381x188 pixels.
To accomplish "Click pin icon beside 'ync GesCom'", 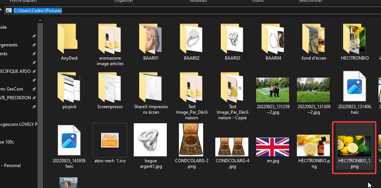I will pyautogui.click(x=34, y=89).
